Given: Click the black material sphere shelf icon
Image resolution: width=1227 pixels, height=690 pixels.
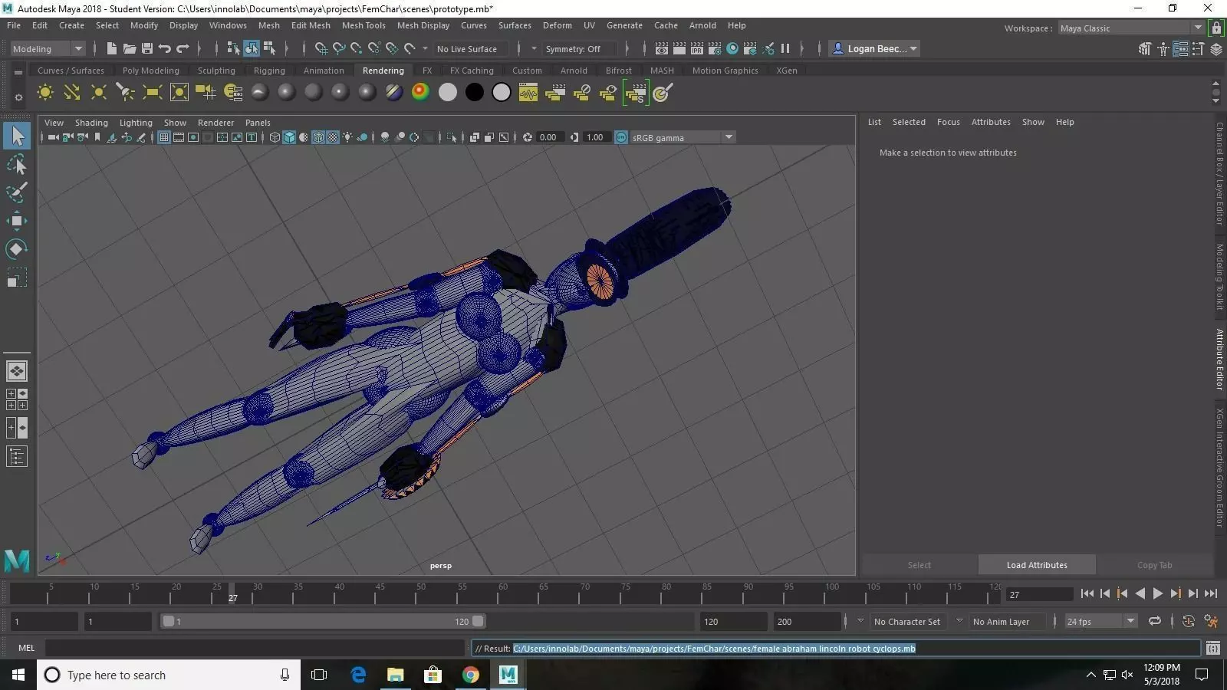Looking at the screenshot, I should (475, 93).
